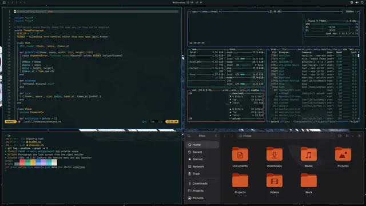Open the Pictures bookmark in the Files sidebar
Screen dimensions: 366x206
(x=202, y=198)
